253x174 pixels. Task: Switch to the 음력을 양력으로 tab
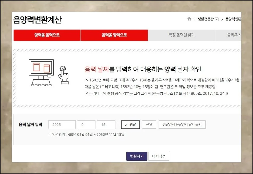tap(114, 35)
